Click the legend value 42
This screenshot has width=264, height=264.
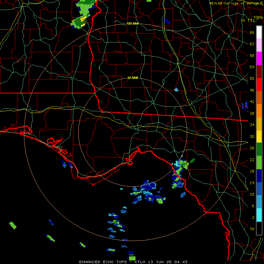[x=252, y=102]
